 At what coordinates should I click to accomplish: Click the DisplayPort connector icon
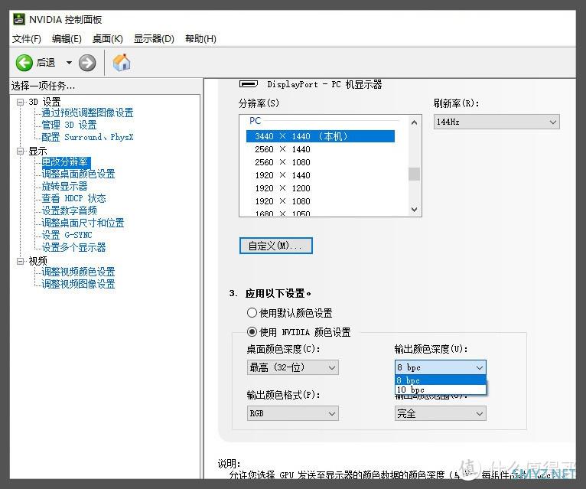click(x=249, y=84)
